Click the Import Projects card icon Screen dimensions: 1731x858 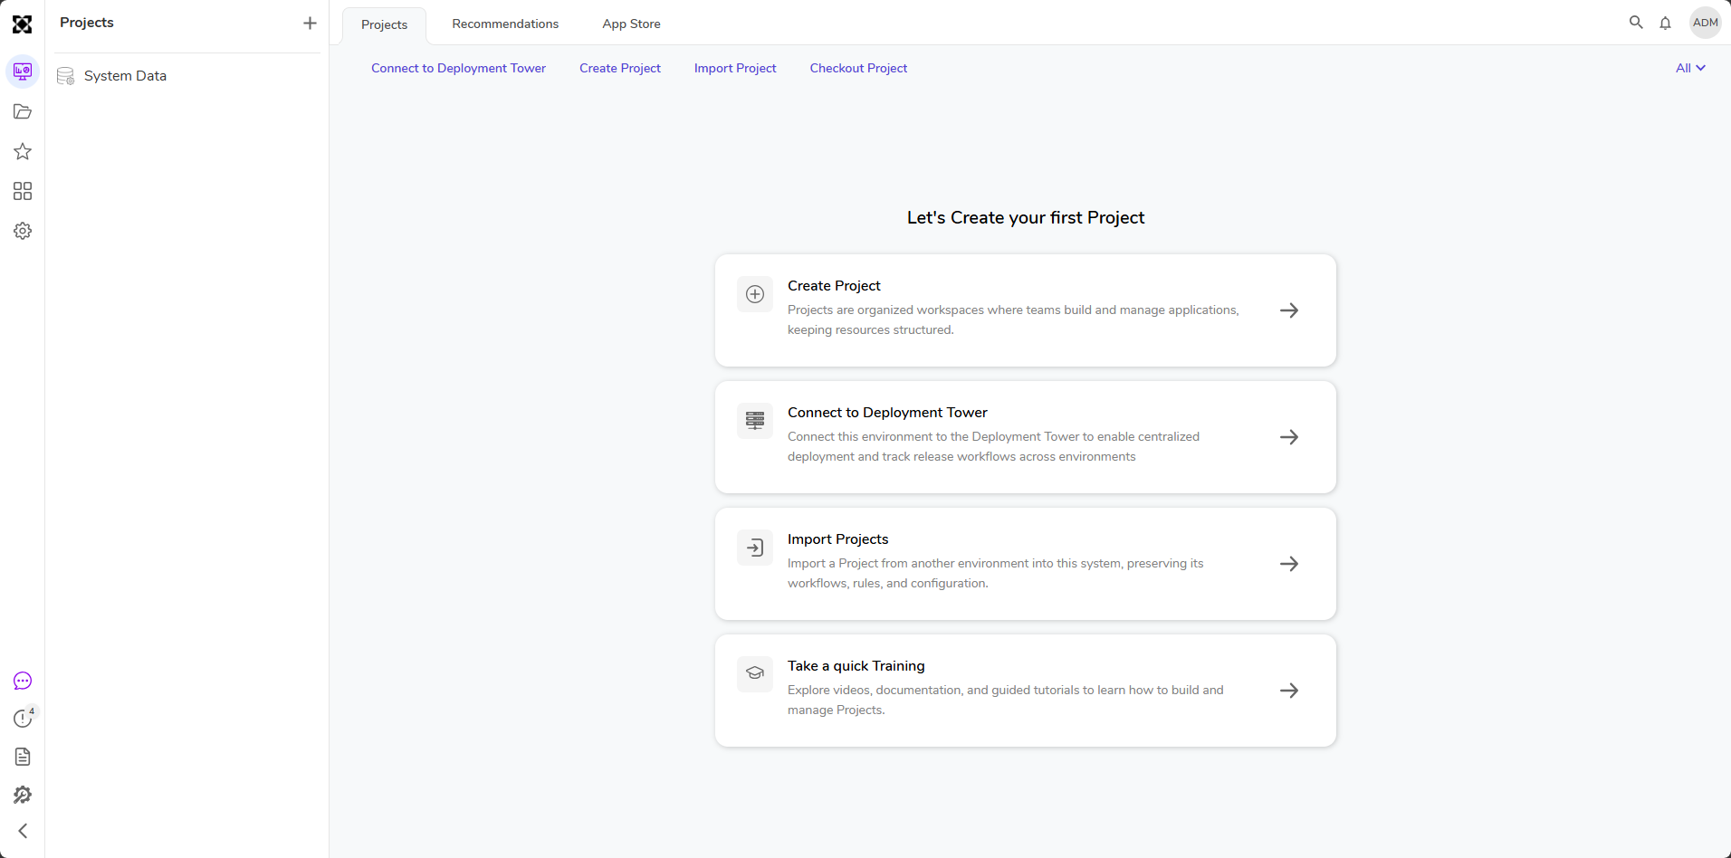pos(755,548)
